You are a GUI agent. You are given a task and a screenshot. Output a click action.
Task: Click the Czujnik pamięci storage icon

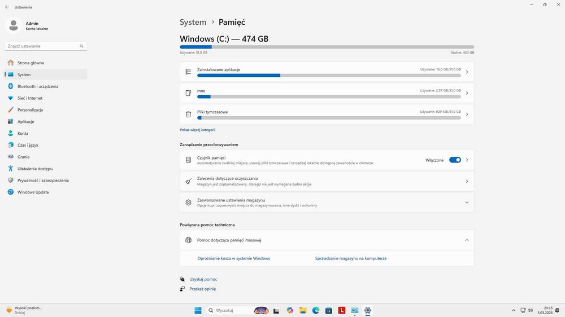(x=188, y=160)
